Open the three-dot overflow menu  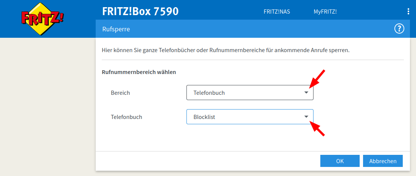point(408,11)
